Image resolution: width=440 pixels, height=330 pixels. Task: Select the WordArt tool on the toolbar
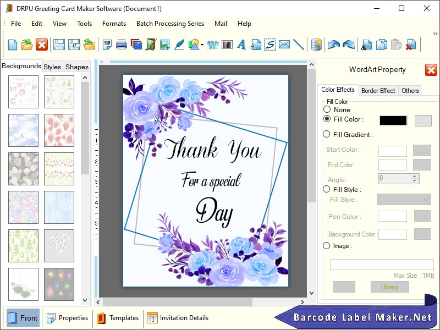click(x=213, y=45)
